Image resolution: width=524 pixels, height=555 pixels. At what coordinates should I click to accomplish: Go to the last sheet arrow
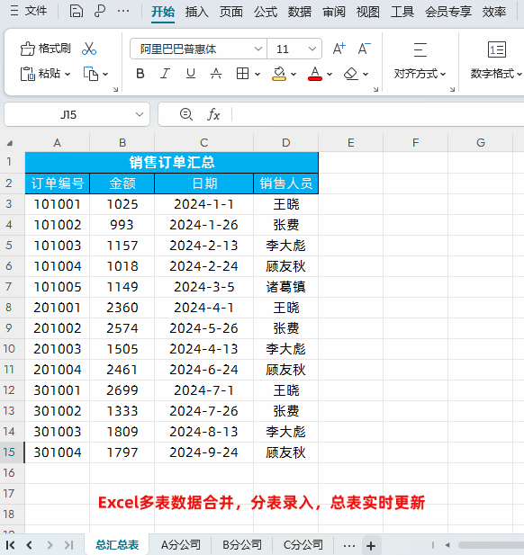click(x=69, y=545)
